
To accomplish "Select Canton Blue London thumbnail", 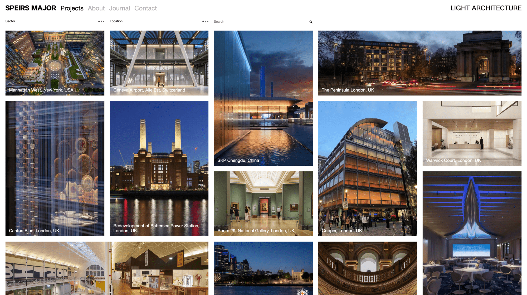I will coord(55,168).
